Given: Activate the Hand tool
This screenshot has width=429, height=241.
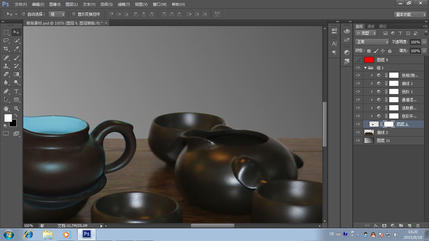Looking at the screenshot, I should (x=6, y=108).
